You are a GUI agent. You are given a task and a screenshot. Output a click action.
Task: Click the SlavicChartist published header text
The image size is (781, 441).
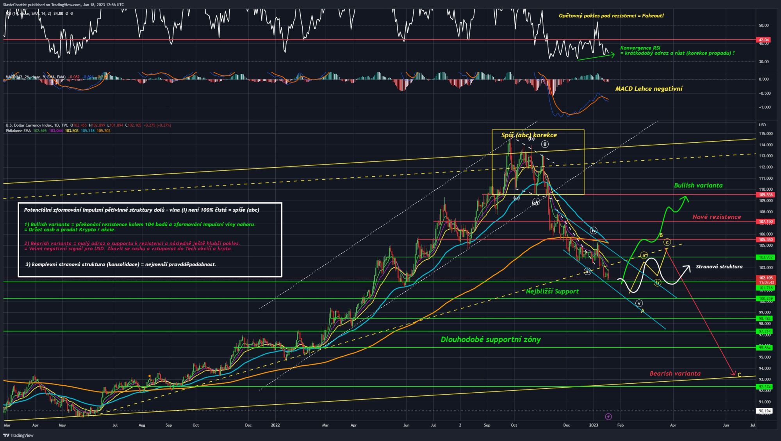point(63,5)
